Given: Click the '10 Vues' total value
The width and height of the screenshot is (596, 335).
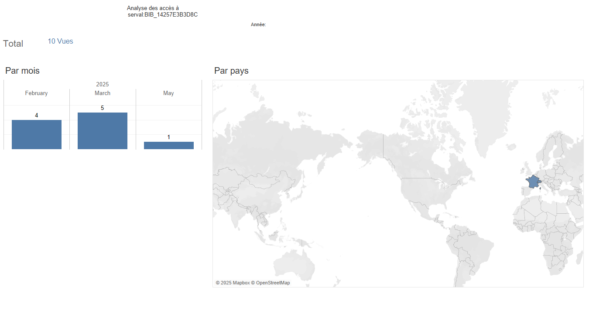Looking at the screenshot, I should tap(61, 41).
